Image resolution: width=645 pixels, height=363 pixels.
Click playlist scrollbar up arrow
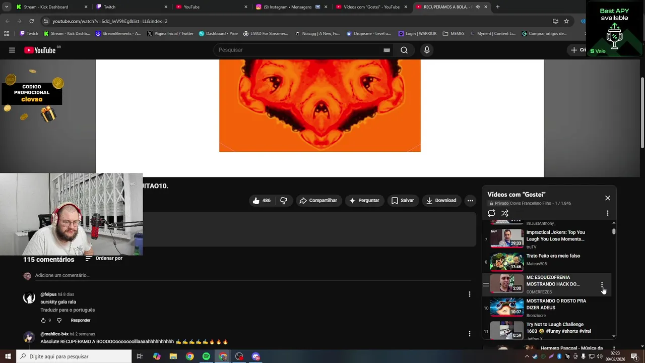(614, 223)
